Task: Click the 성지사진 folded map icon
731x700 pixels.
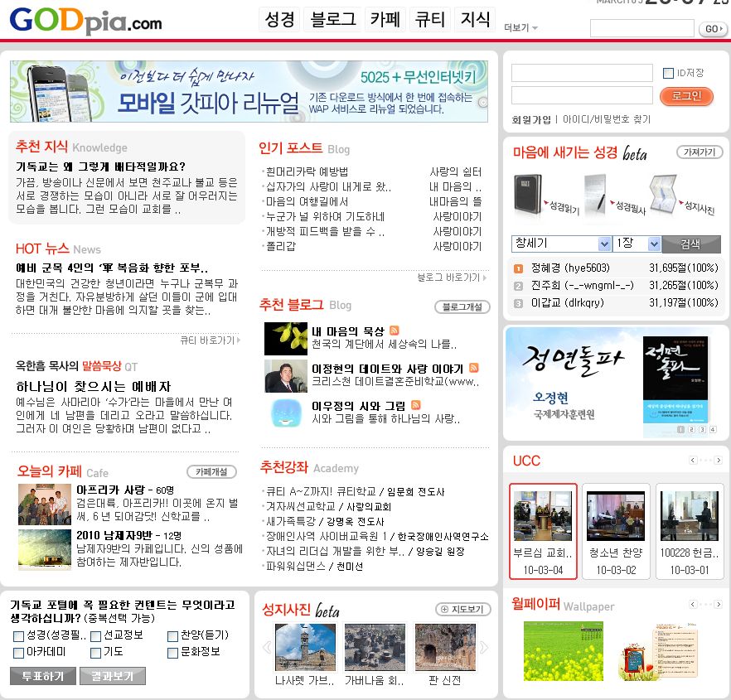Action: [664, 192]
